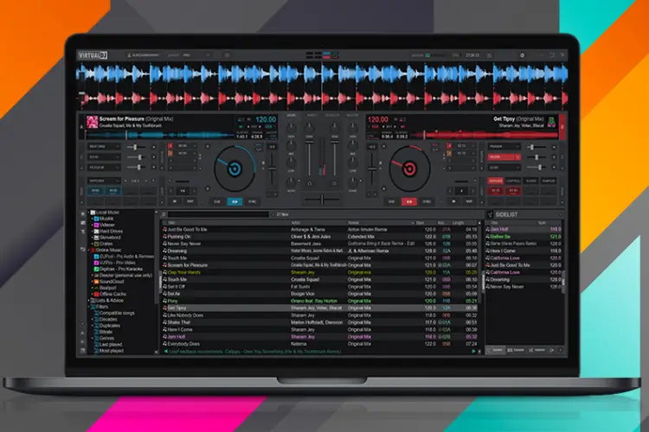The image size is (649, 432).
Task: Open the left deck Filter HP effect dropdown
Action: 104,168
